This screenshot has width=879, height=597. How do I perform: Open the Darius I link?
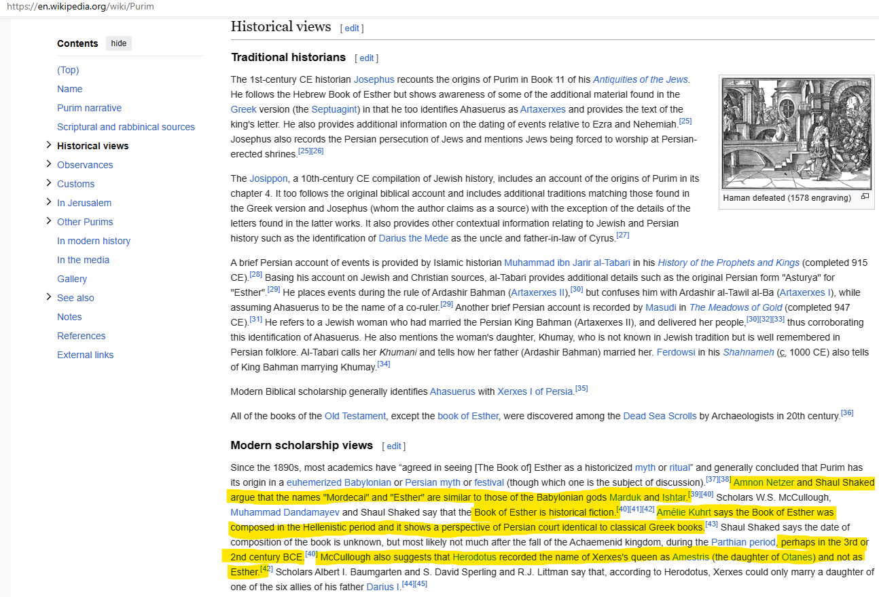383,587
